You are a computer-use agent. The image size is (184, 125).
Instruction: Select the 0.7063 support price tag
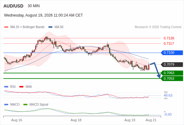pos(172,73)
